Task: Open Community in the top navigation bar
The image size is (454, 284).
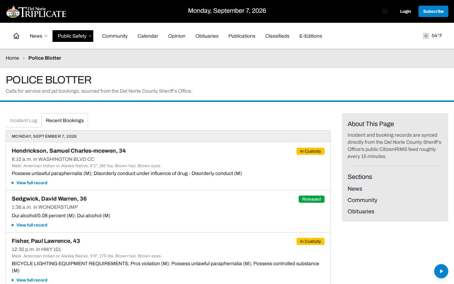Action: pyautogui.click(x=115, y=36)
